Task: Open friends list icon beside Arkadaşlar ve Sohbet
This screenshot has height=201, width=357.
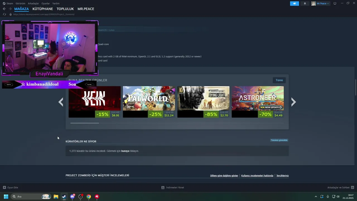Action: 353,187
